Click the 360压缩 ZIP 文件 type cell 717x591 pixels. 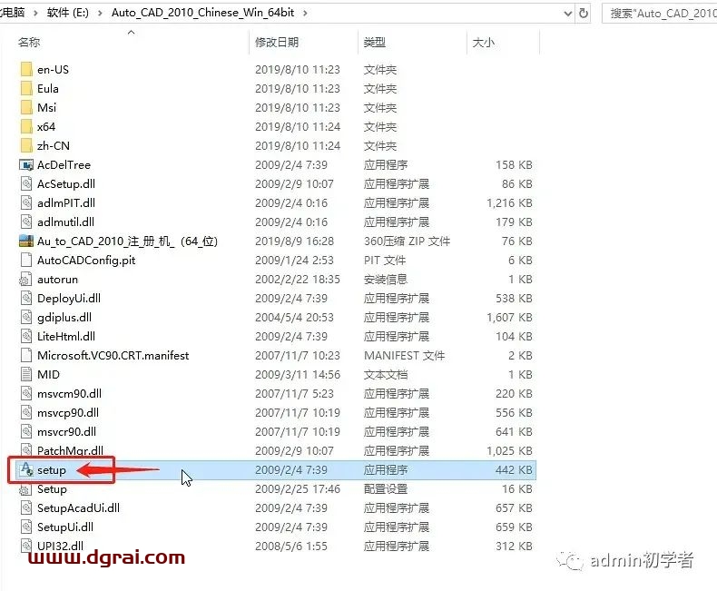coord(407,241)
